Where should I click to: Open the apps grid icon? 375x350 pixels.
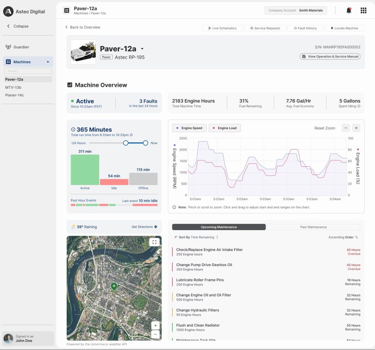[363, 10]
